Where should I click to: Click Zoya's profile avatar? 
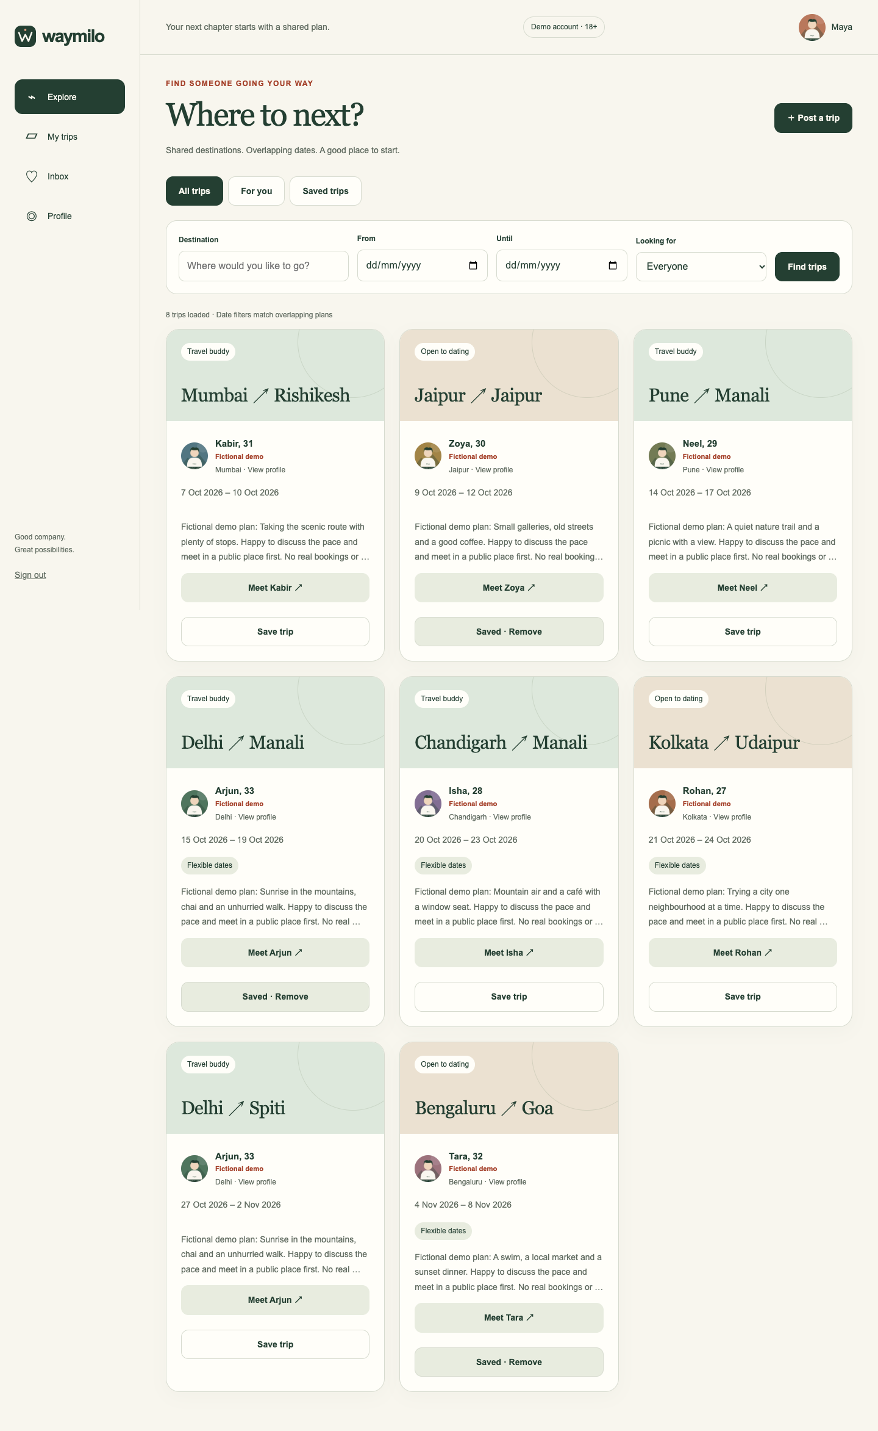tap(428, 456)
